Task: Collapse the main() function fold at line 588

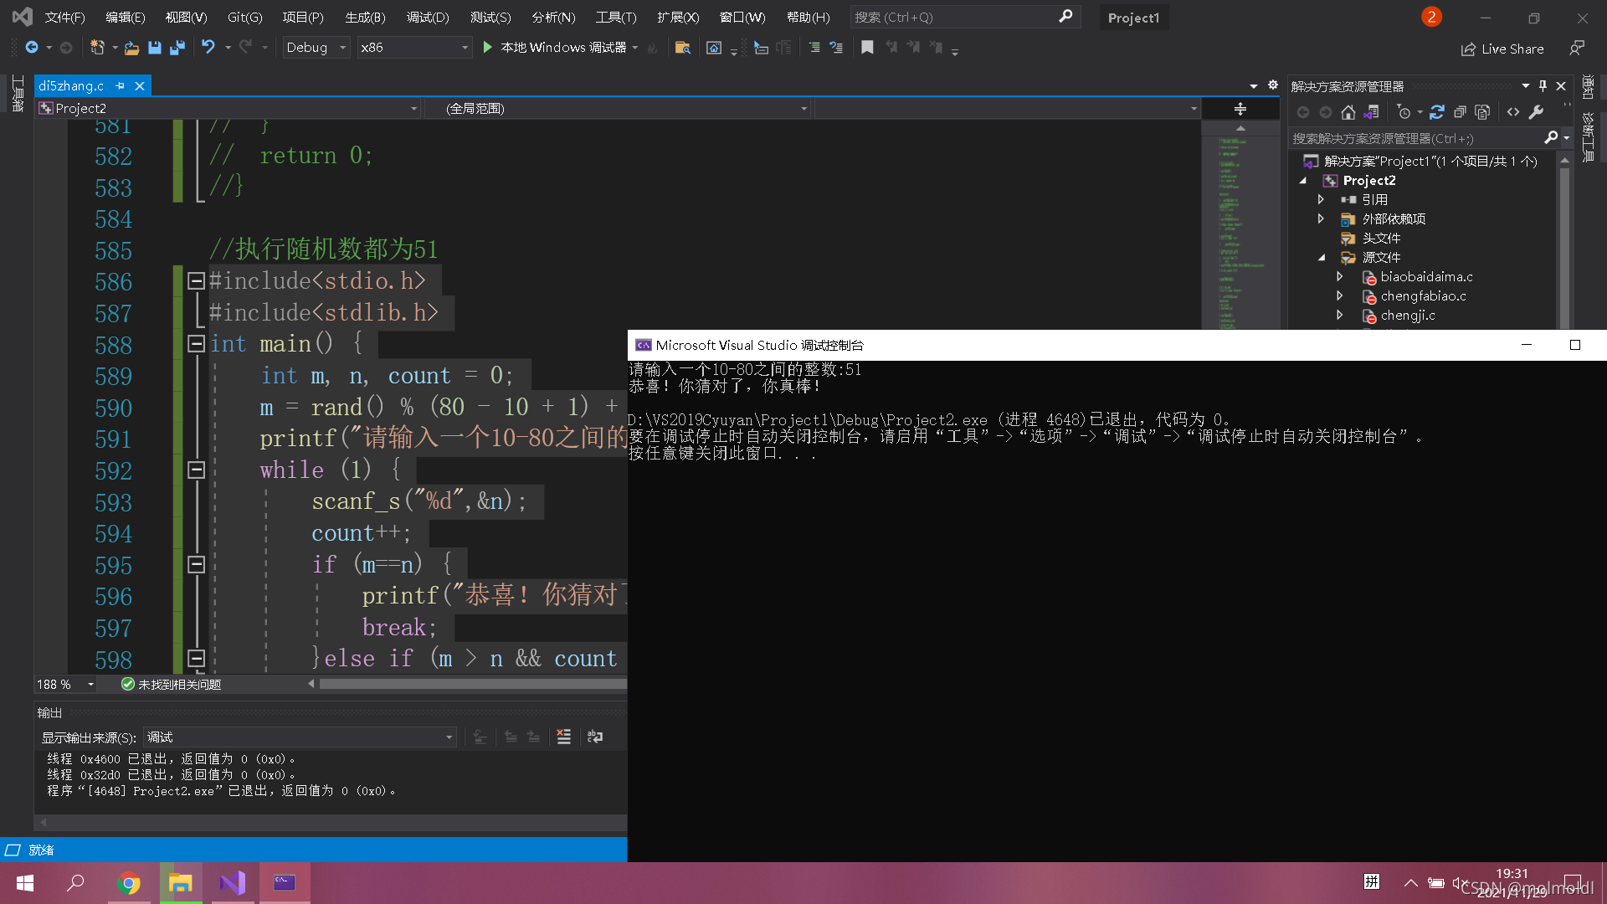Action: pyautogui.click(x=196, y=344)
